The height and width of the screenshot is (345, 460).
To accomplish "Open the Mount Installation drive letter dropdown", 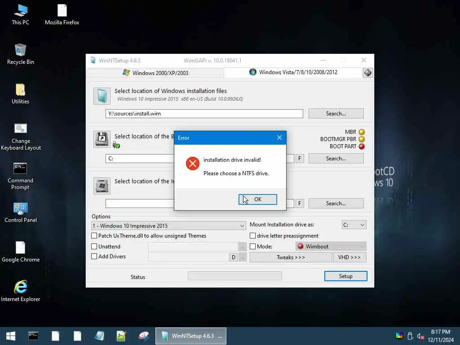I will tap(354, 225).
